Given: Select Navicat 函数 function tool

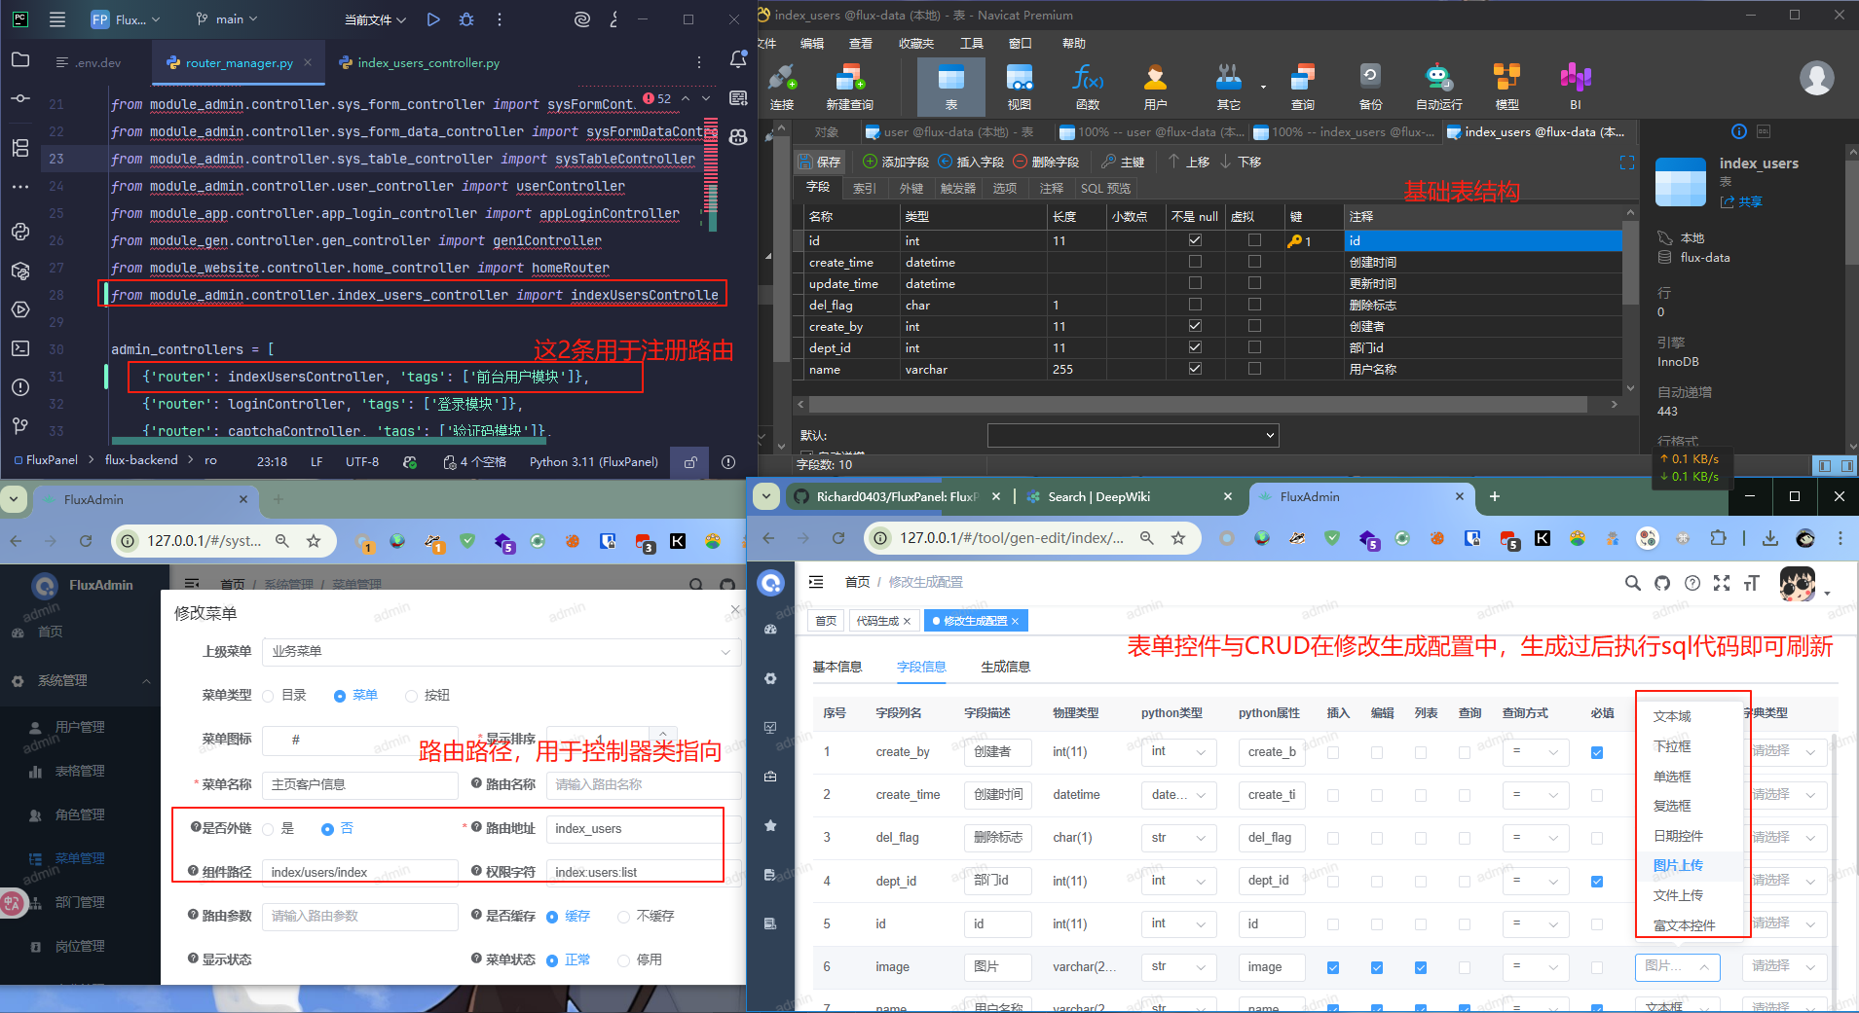Looking at the screenshot, I should pos(1088,87).
